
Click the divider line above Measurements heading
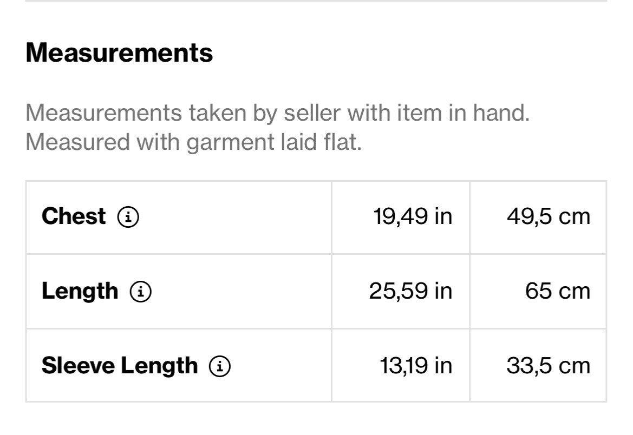tap(316, 1)
